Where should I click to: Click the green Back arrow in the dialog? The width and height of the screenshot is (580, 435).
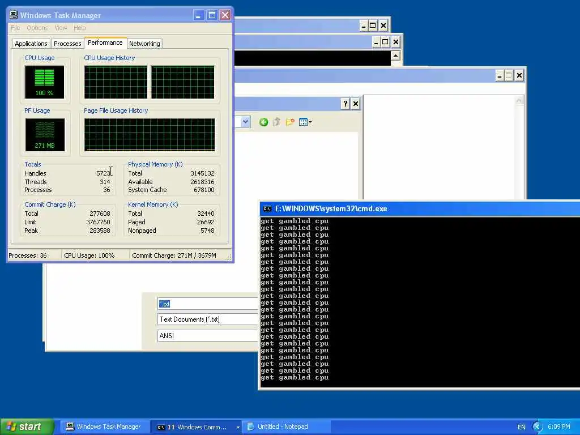[x=263, y=122]
